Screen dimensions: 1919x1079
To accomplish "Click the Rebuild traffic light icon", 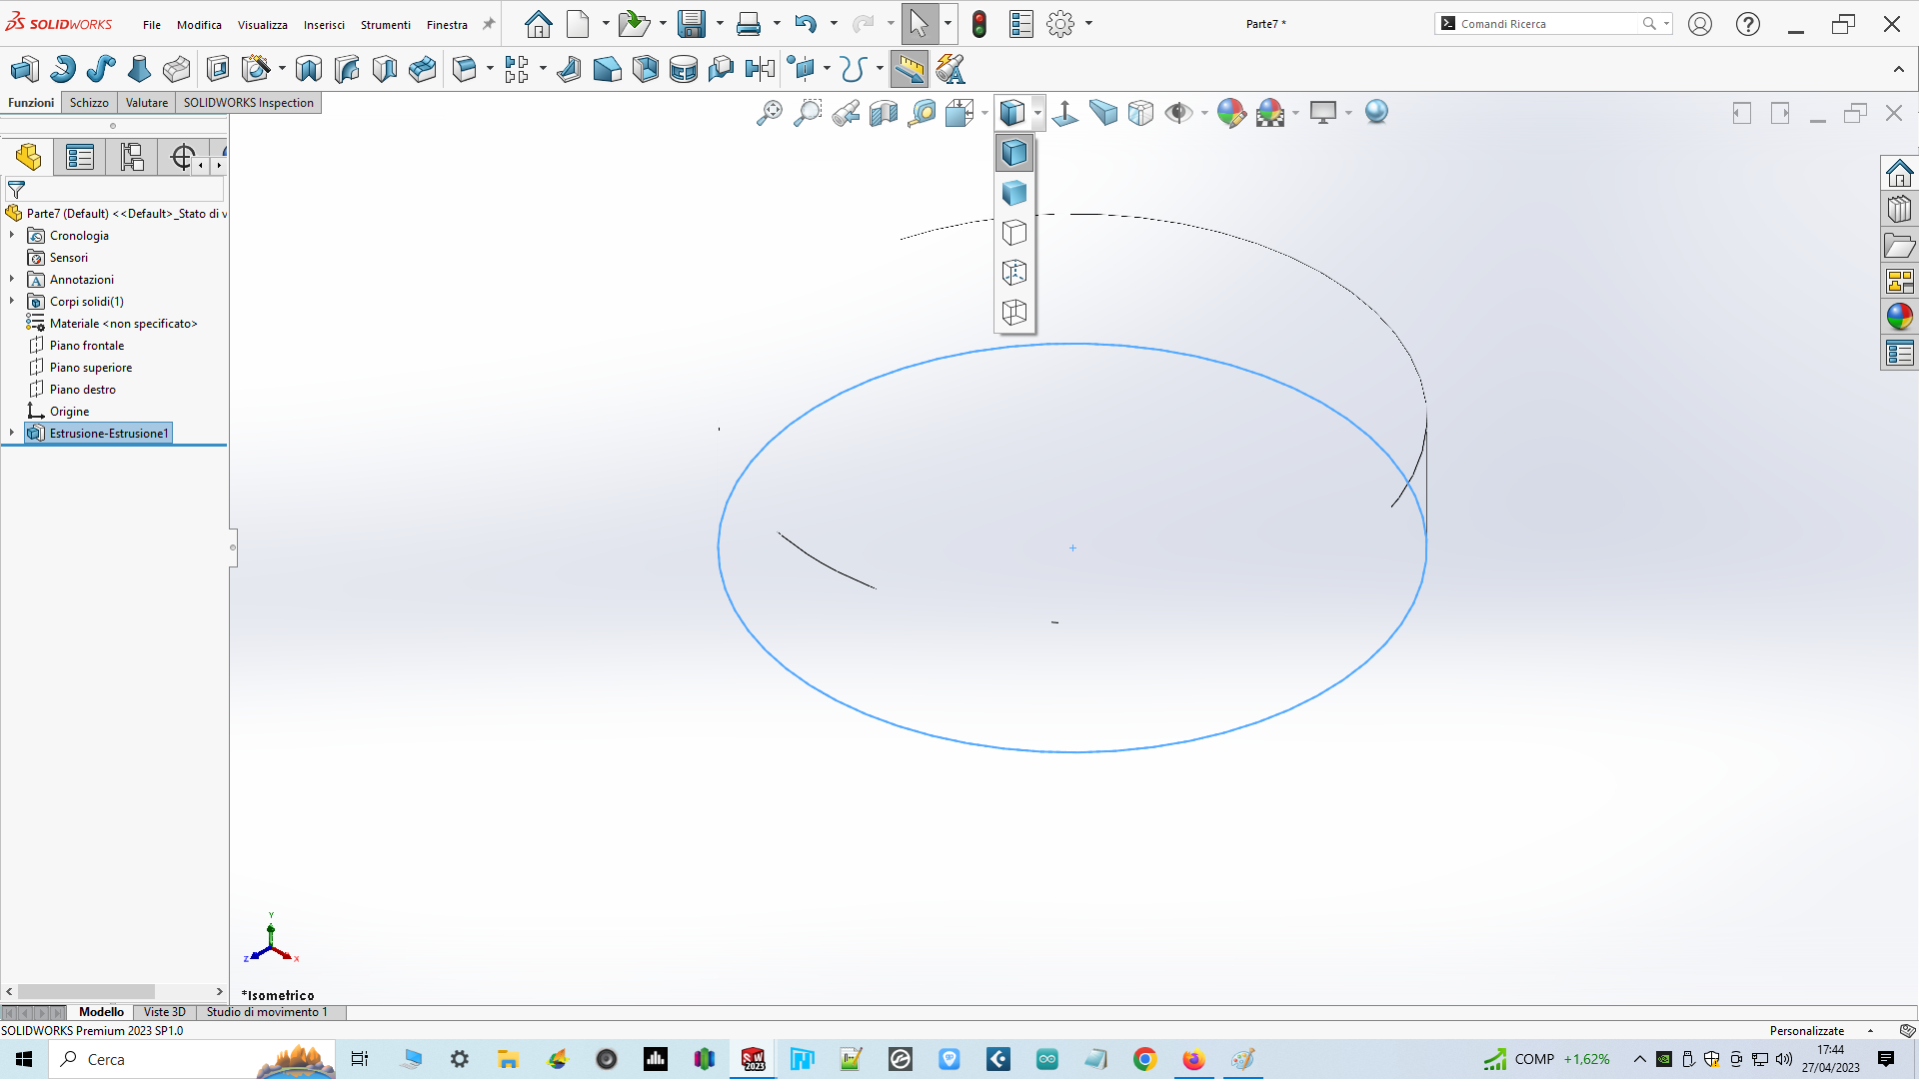I will (x=979, y=24).
